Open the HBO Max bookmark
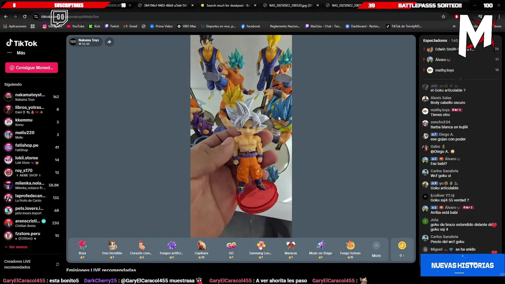This screenshot has width=505, height=284. pyautogui.click(x=187, y=26)
